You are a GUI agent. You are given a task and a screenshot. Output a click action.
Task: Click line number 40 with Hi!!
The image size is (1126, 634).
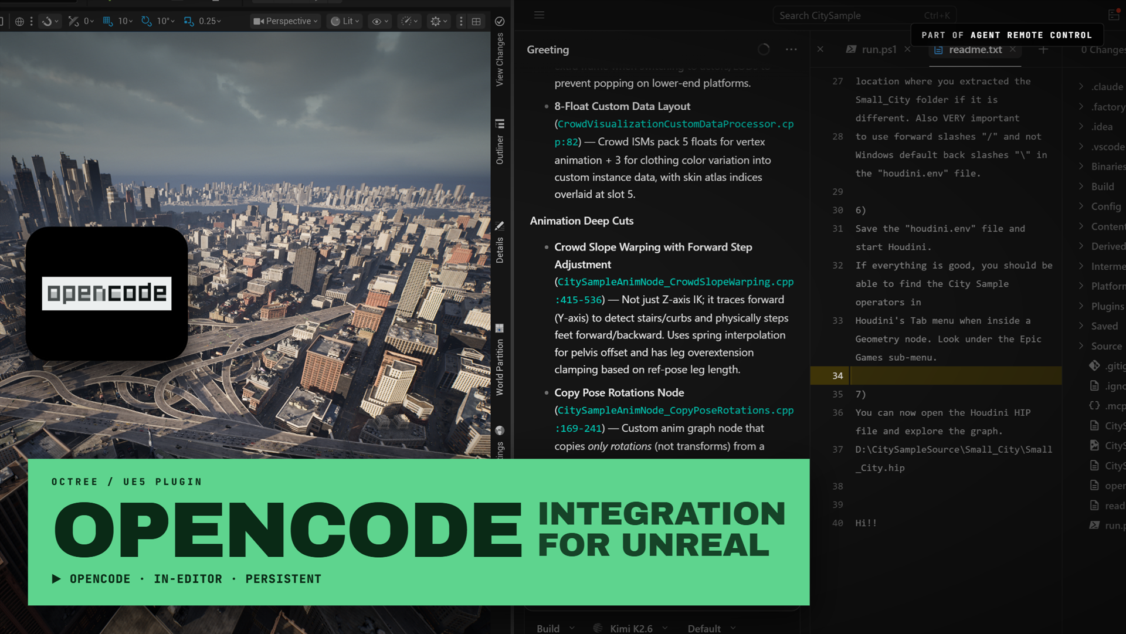[837, 523]
